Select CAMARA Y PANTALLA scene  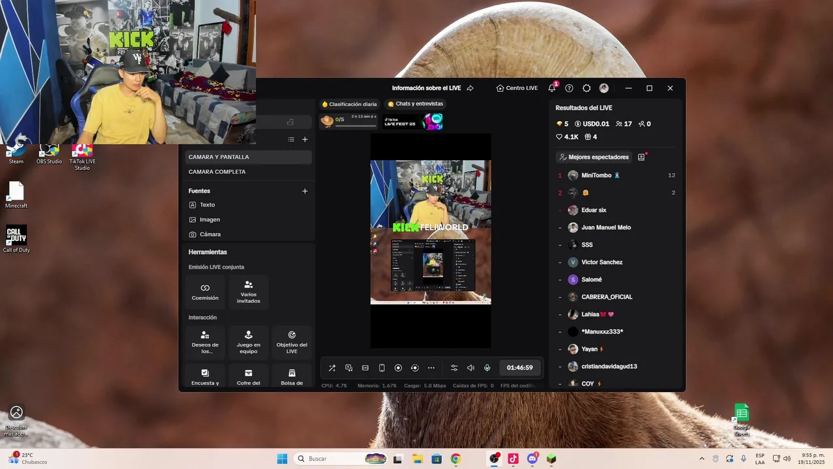249,157
